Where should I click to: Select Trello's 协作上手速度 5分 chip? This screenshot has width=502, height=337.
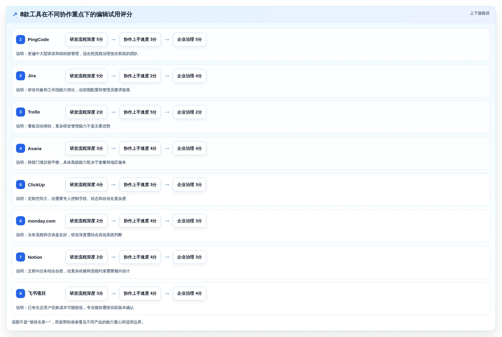pos(140,112)
